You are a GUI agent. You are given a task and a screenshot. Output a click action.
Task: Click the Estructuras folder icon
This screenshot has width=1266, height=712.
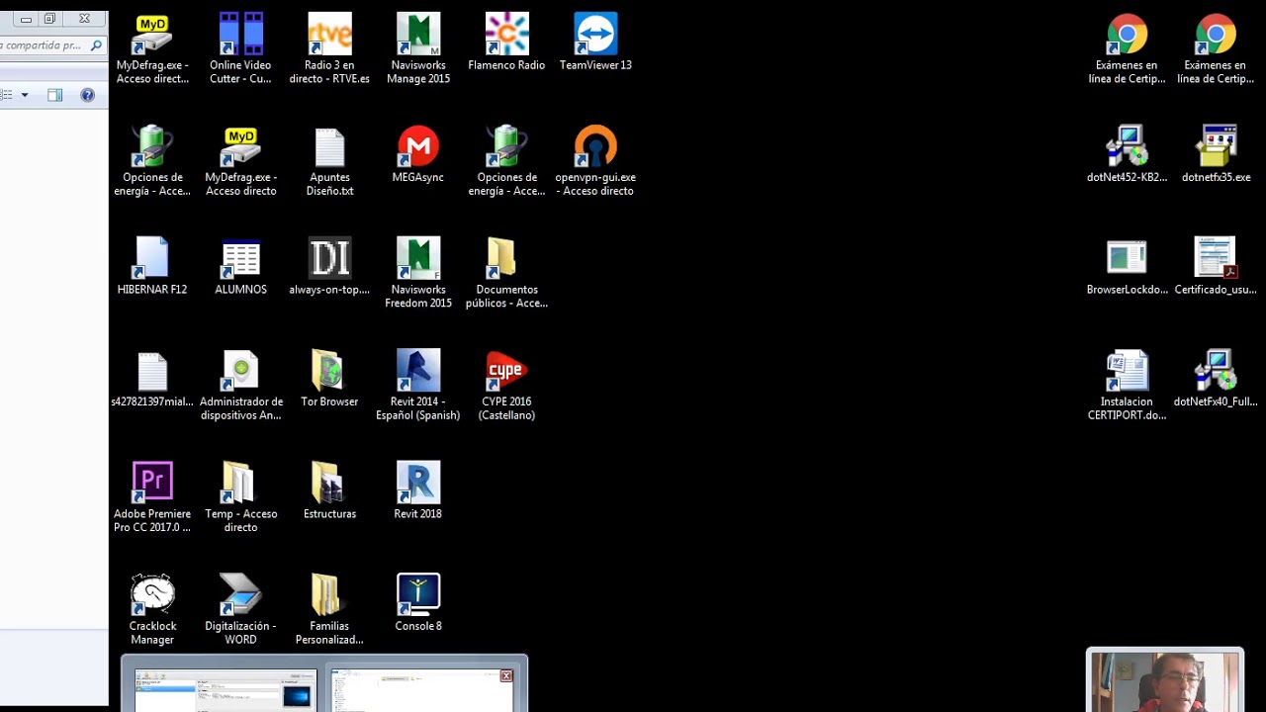tap(329, 490)
